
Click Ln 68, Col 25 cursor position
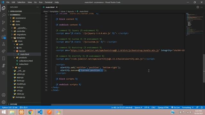coord(122,107)
